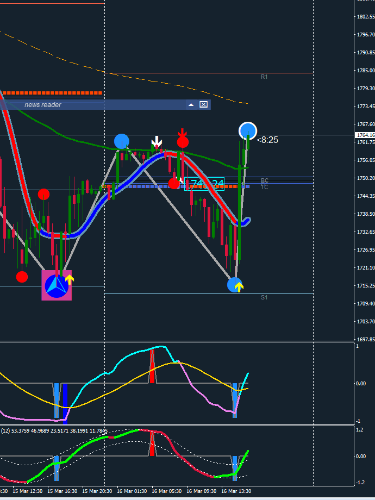Click the blue swing-high circle near 16 Mar 01:30
Viewport: 375px width, 500px height.
coord(122,141)
